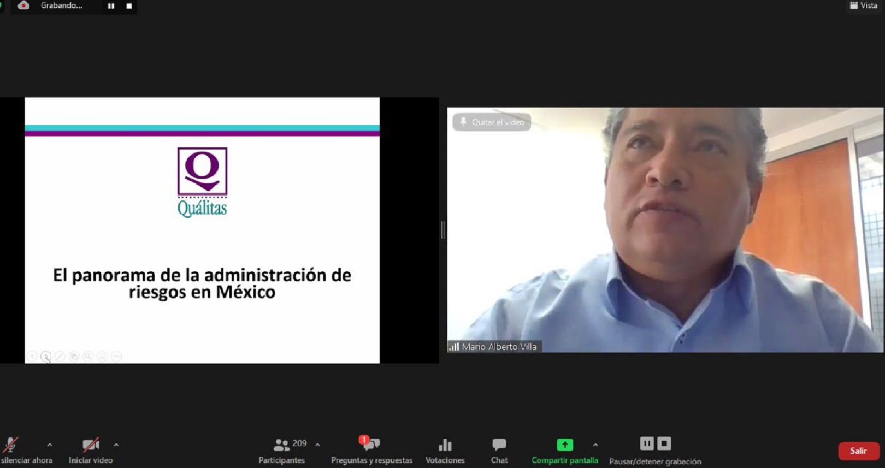
Task: Expand the arrow next to Participantes
Action: [317, 445]
